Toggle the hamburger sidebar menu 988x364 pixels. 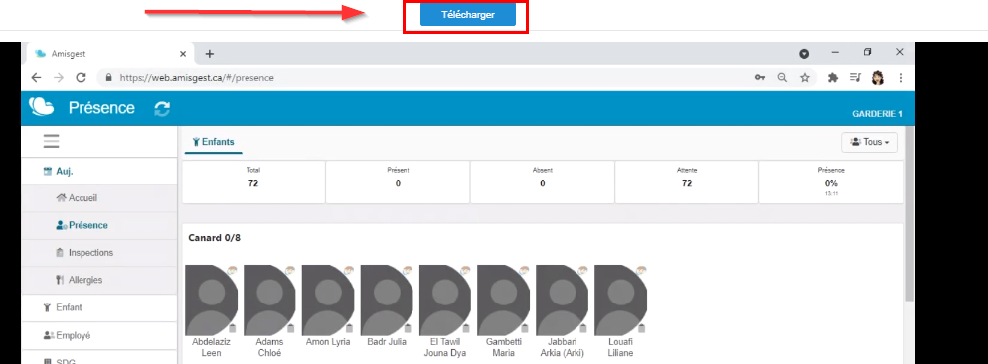click(51, 142)
